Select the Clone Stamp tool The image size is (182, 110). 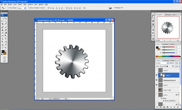tap(2, 30)
